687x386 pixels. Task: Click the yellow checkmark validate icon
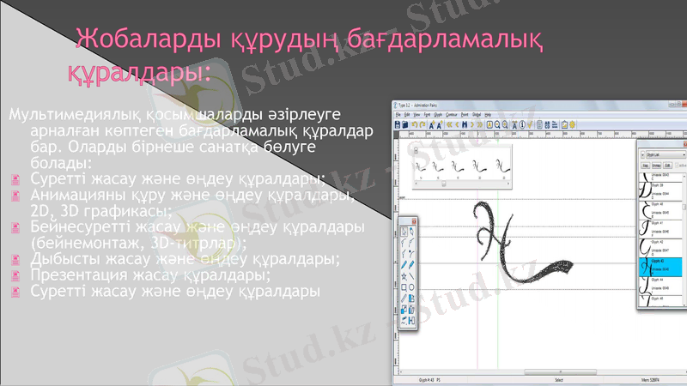point(530,124)
